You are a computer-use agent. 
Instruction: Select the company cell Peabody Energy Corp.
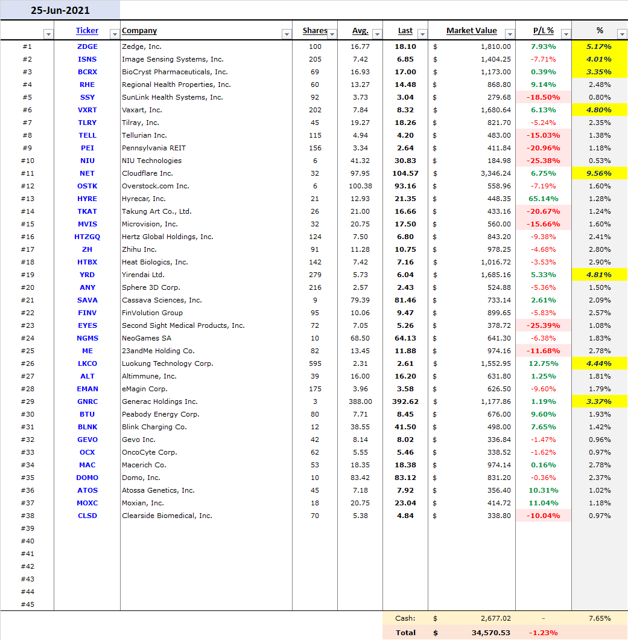pyautogui.click(x=206, y=414)
